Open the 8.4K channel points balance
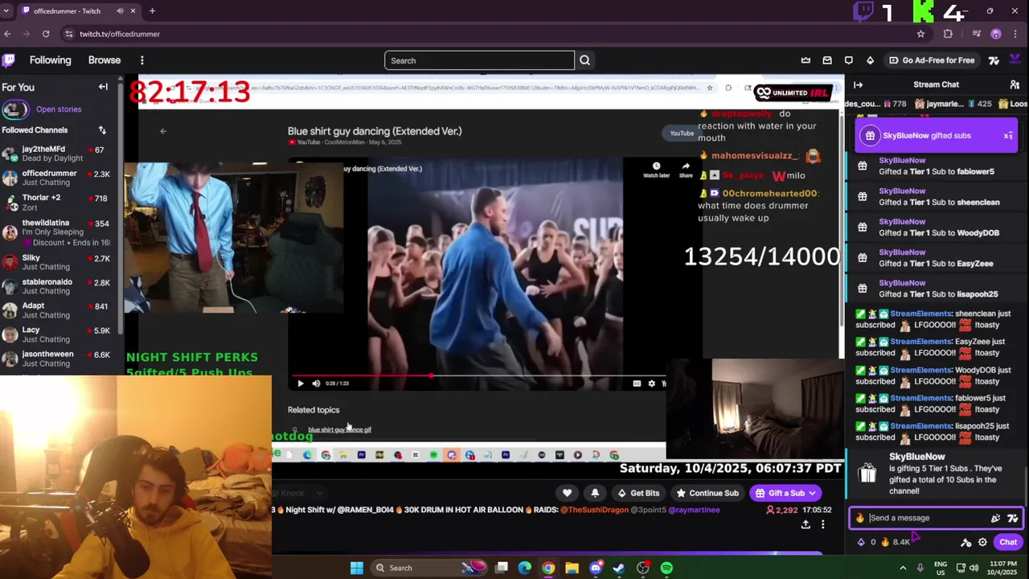The image size is (1029, 579). pyautogui.click(x=896, y=542)
